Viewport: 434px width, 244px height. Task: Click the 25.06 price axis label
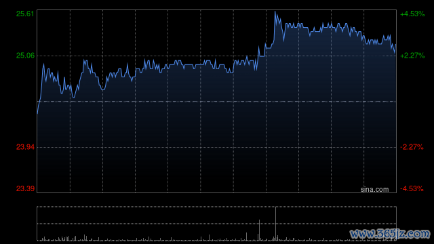click(x=25, y=56)
